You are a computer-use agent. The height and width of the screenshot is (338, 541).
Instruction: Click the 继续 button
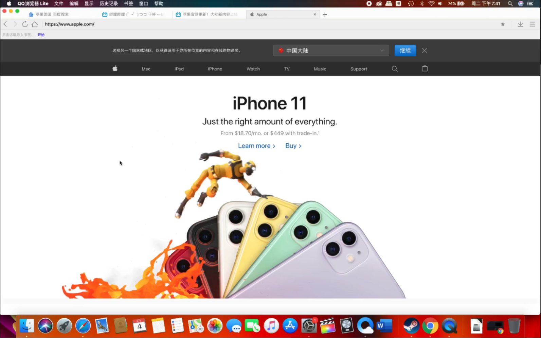tap(405, 51)
